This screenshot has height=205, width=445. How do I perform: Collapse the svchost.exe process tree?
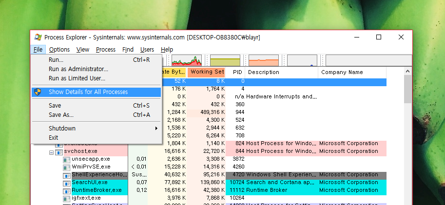coord(51,152)
